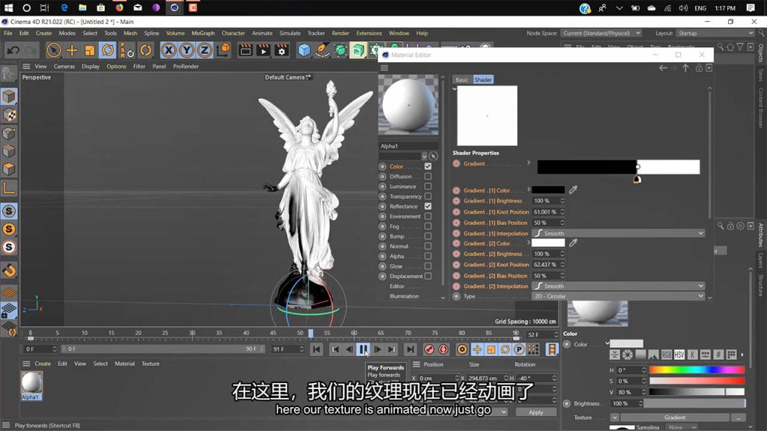Click the Apply button
The height and width of the screenshot is (431, 767).
(x=536, y=412)
